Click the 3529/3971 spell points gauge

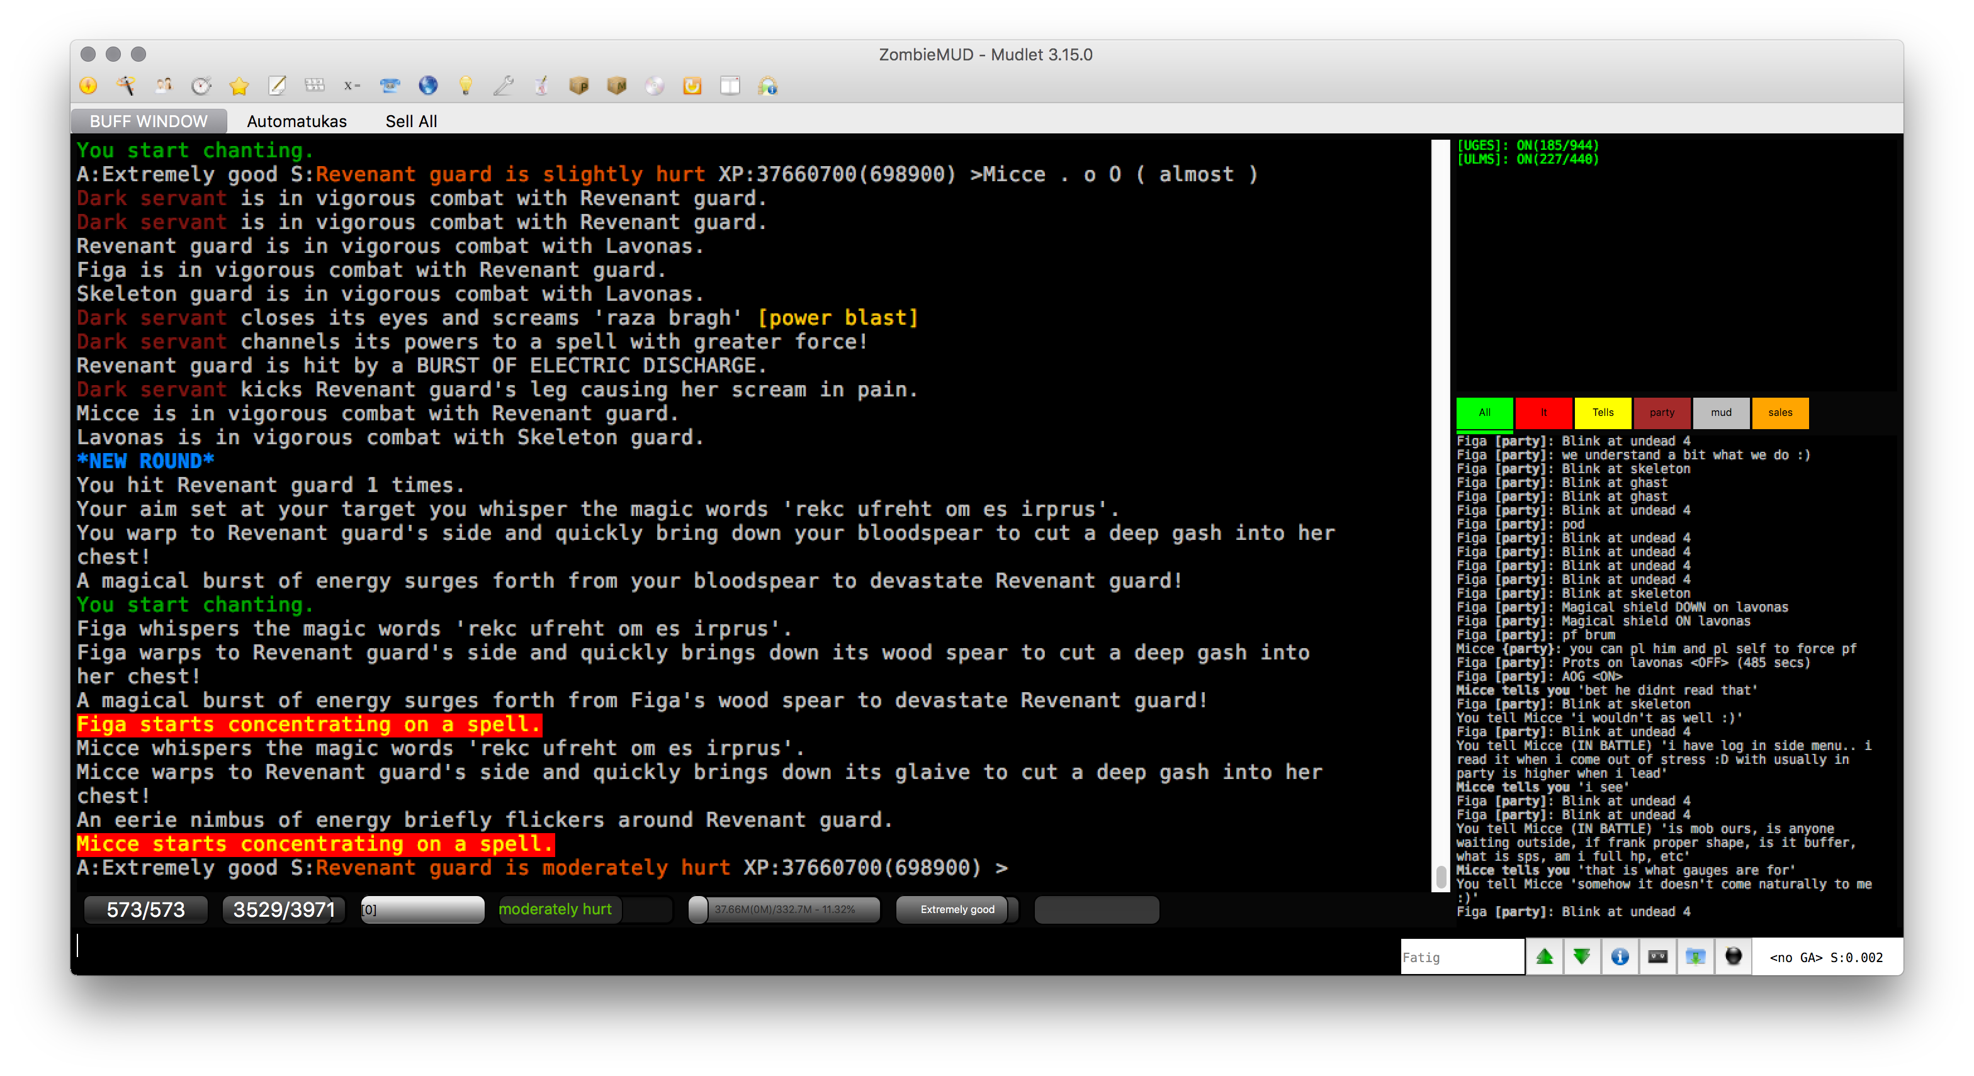(283, 910)
